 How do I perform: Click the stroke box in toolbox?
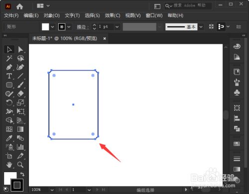17,185
